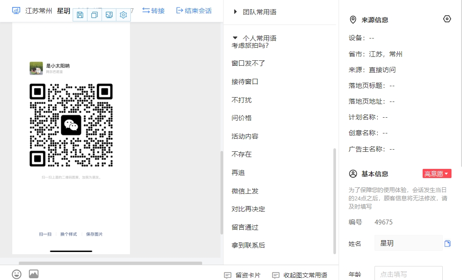Collapse phrases with 收起图文常用语
This screenshot has height=280, width=462.
coord(300,275)
